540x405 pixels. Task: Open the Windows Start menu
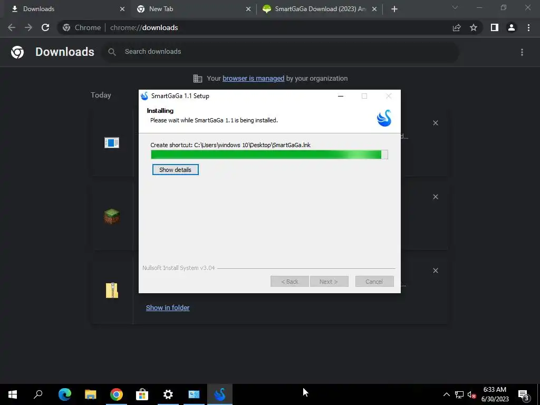tap(13, 394)
